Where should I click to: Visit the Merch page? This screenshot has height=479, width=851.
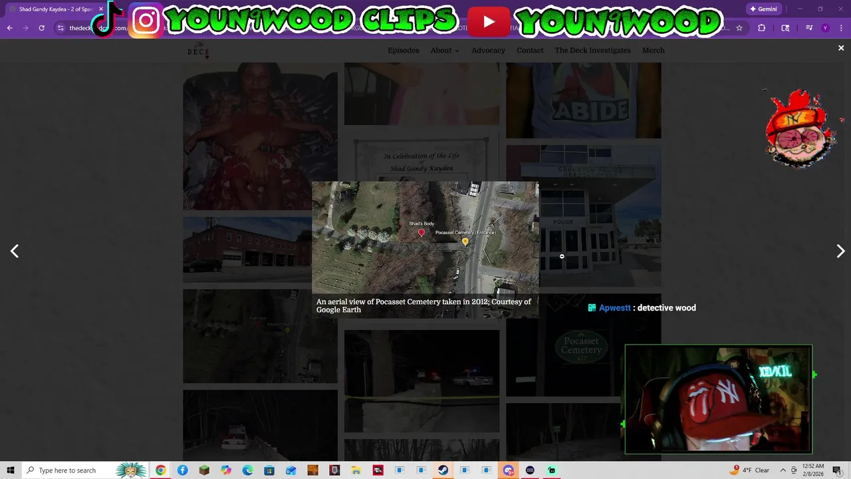click(654, 51)
